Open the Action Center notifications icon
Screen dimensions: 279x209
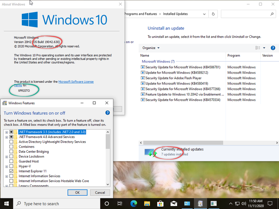tap(270, 204)
